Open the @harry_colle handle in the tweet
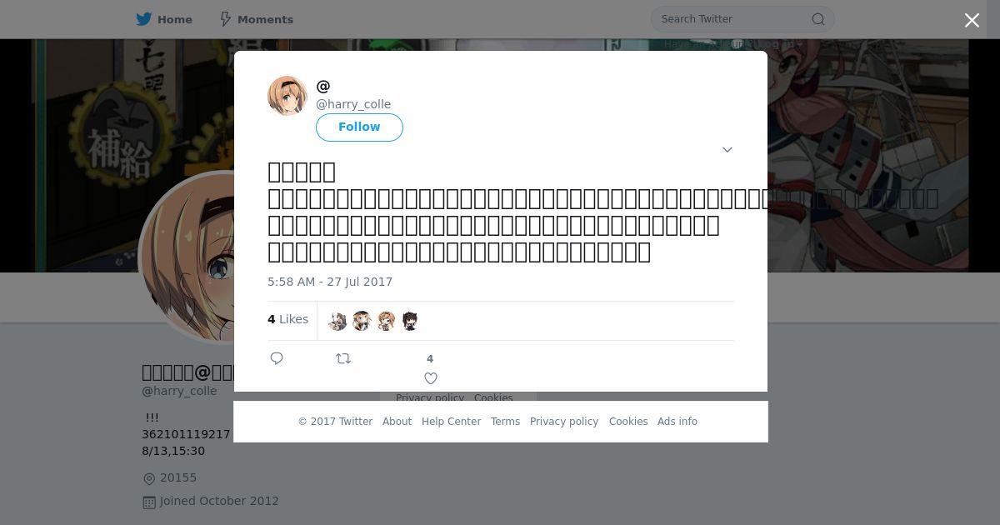The height and width of the screenshot is (525, 1000). [353, 104]
